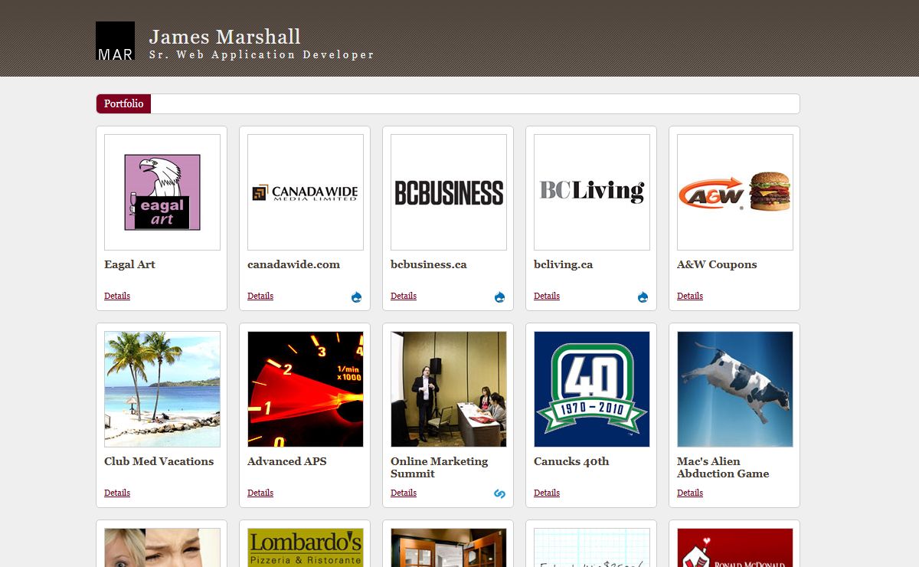Click the Online Marketing Summit photo thumbnail
The image size is (919, 567).
click(x=449, y=389)
